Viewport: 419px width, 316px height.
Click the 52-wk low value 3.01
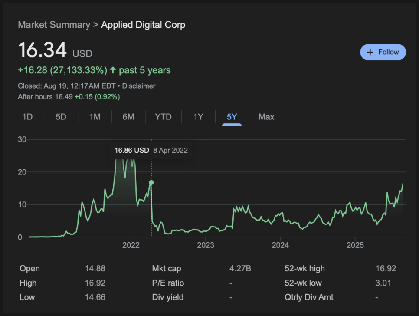(x=383, y=283)
